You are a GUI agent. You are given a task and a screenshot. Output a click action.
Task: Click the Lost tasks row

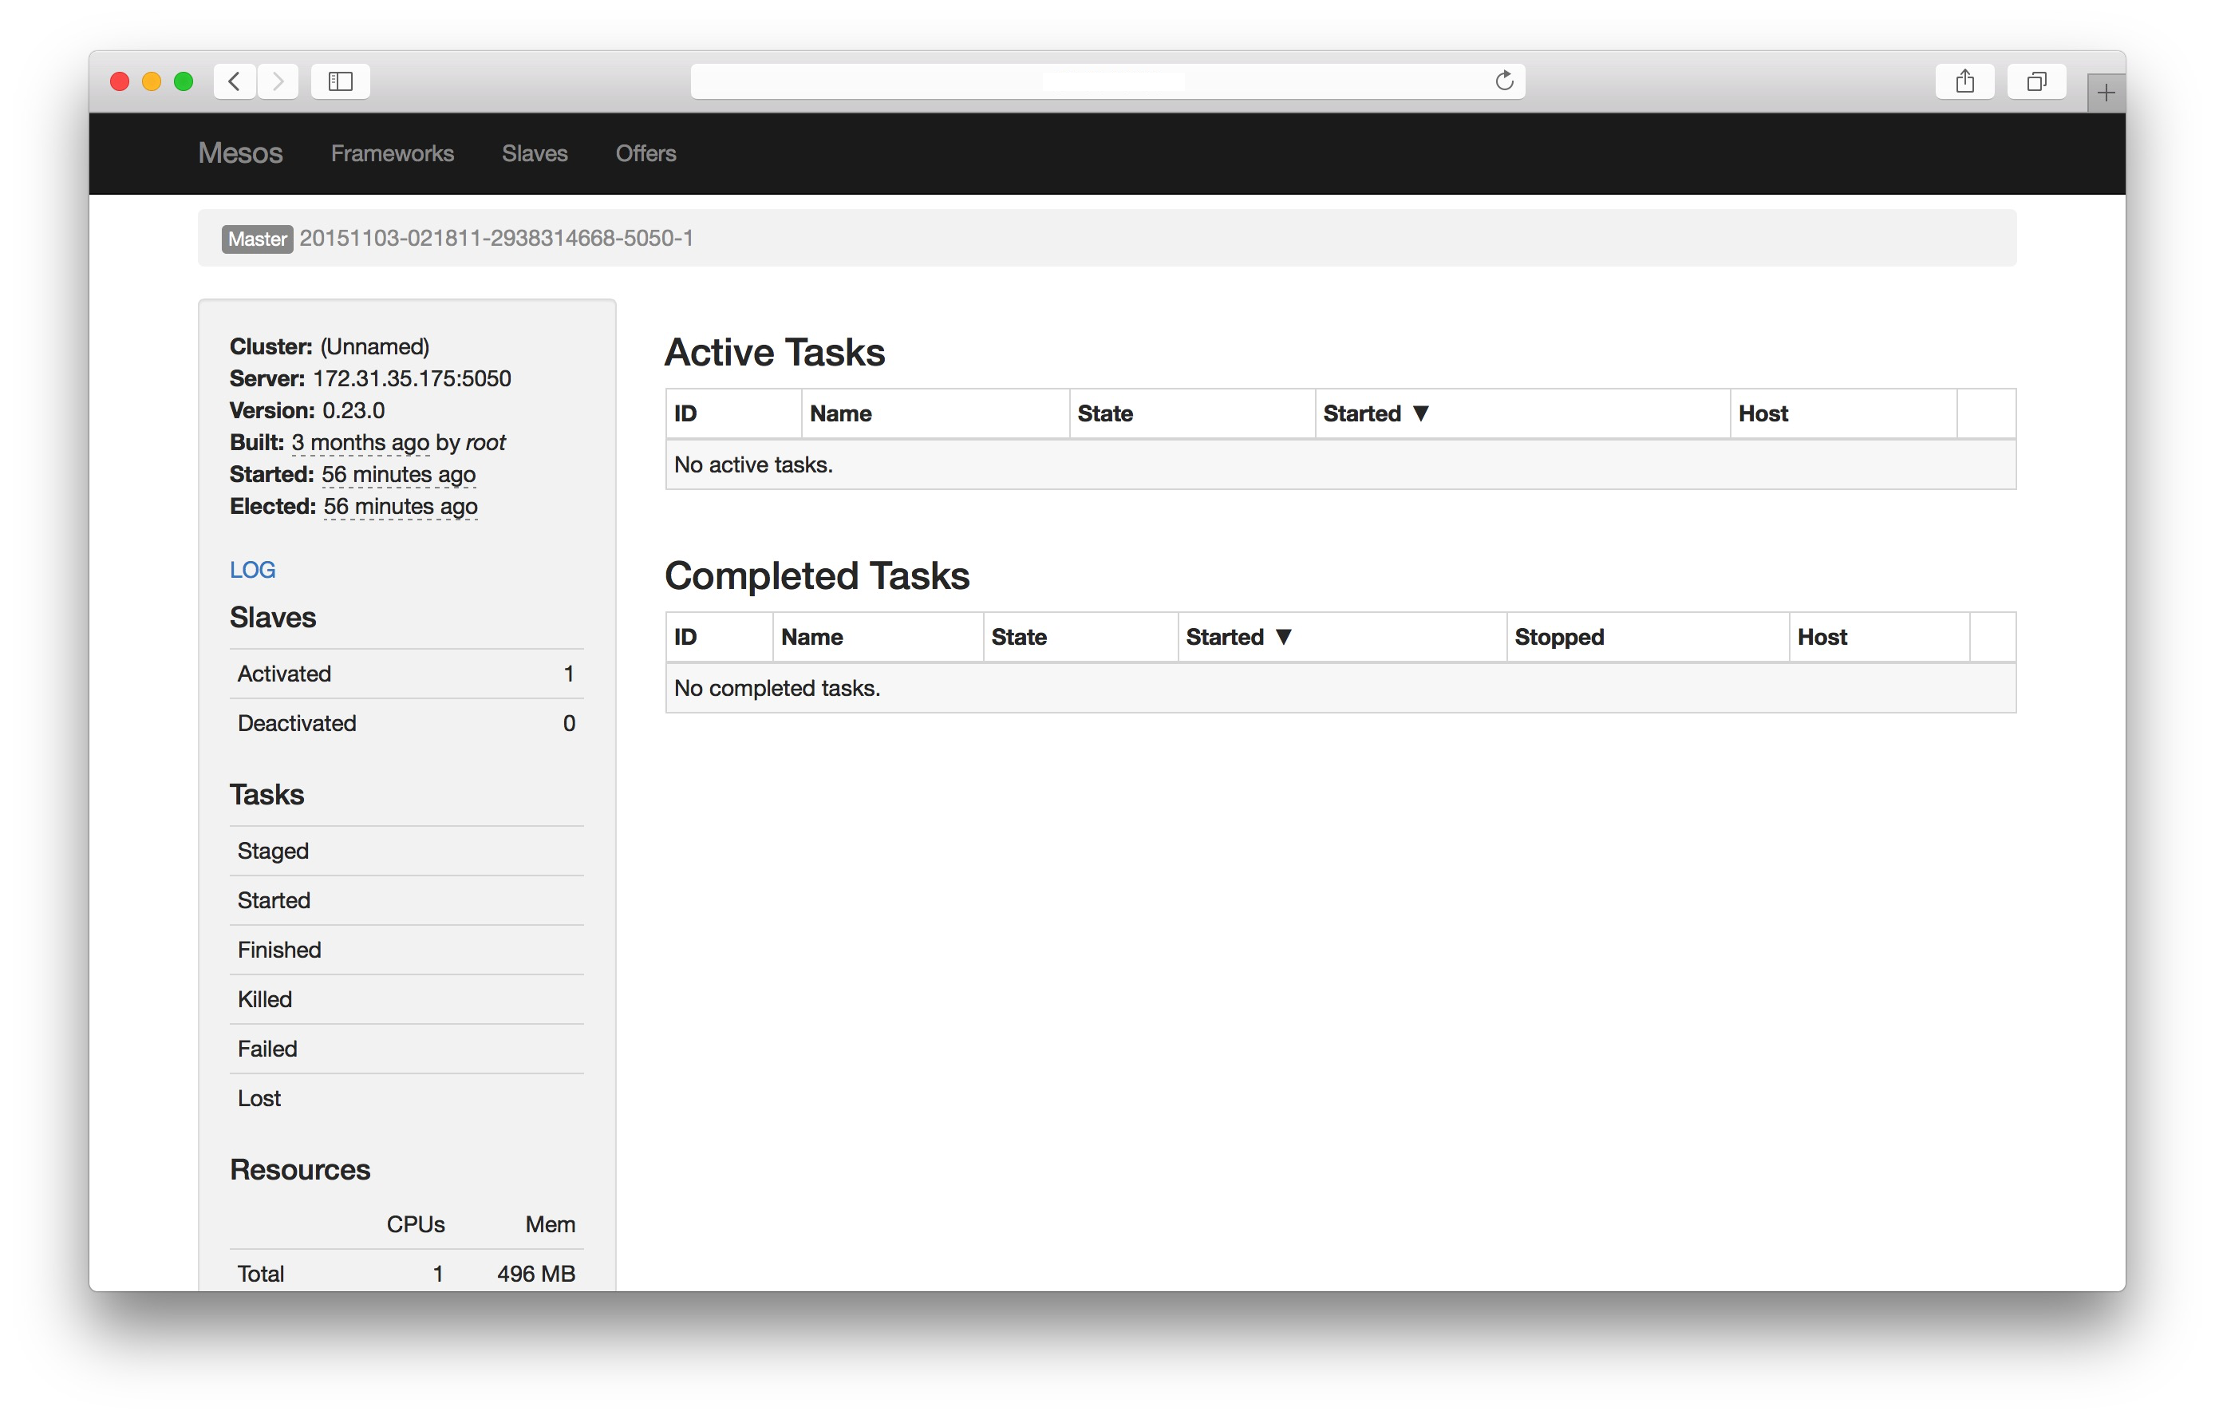(x=406, y=1098)
